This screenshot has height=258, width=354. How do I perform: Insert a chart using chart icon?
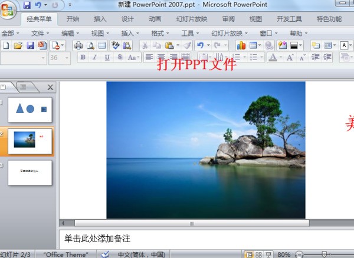pos(241,45)
